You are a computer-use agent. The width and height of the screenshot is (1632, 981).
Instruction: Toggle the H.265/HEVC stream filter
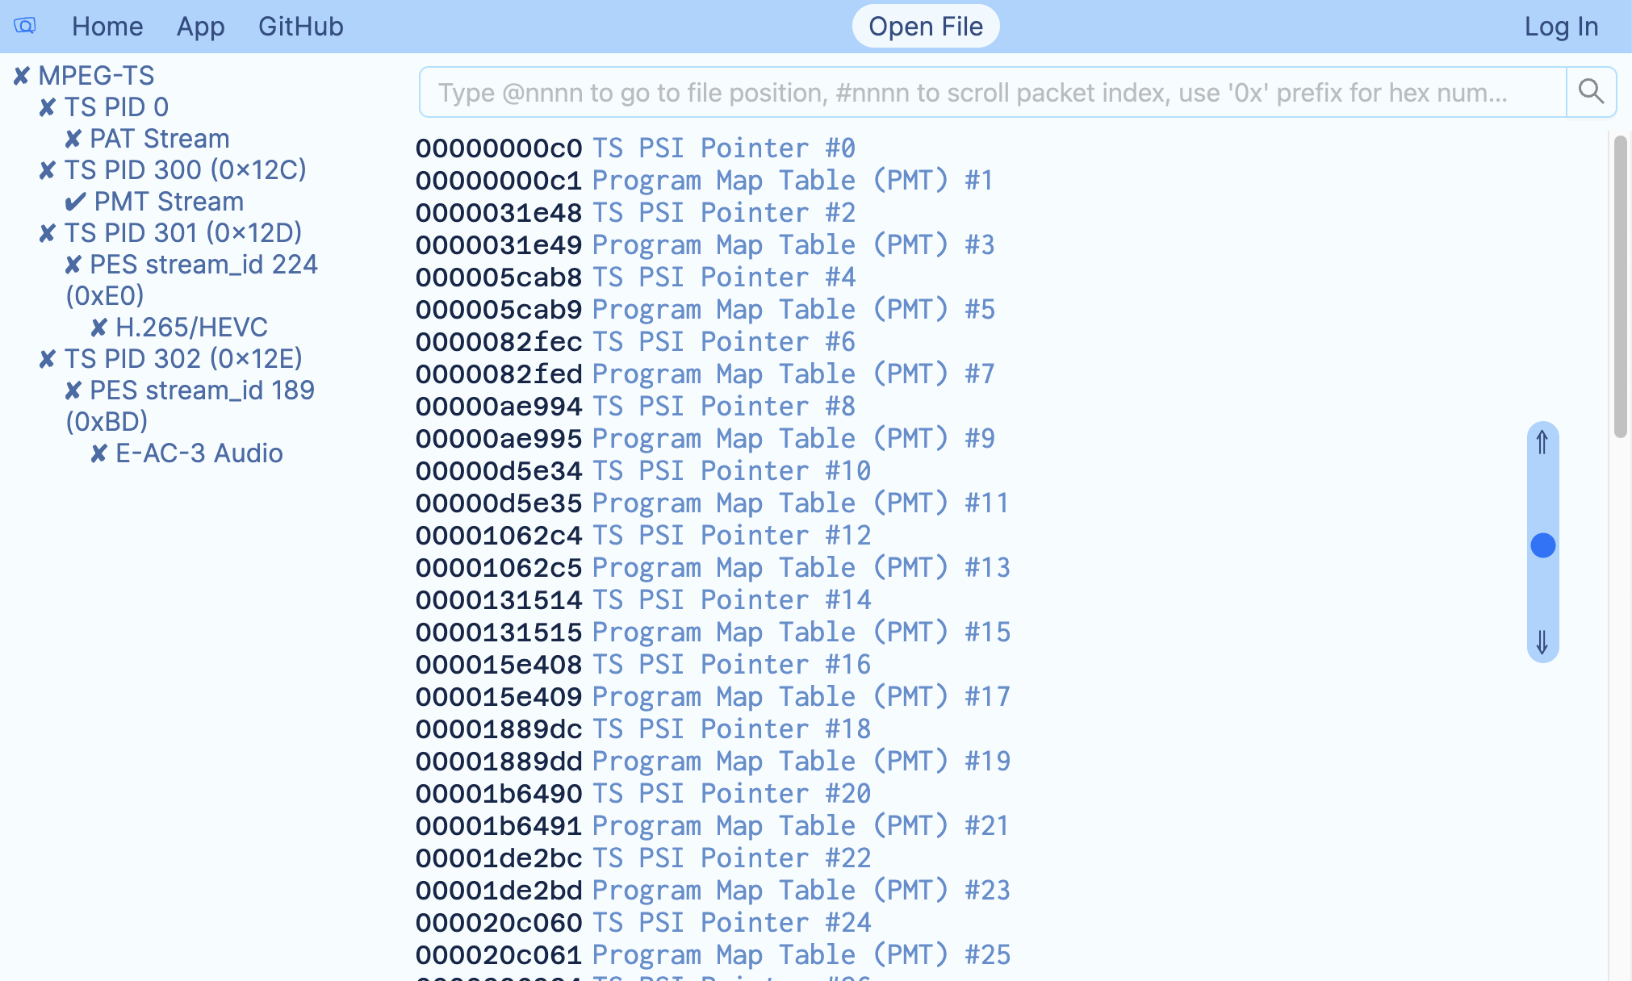click(98, 327)
